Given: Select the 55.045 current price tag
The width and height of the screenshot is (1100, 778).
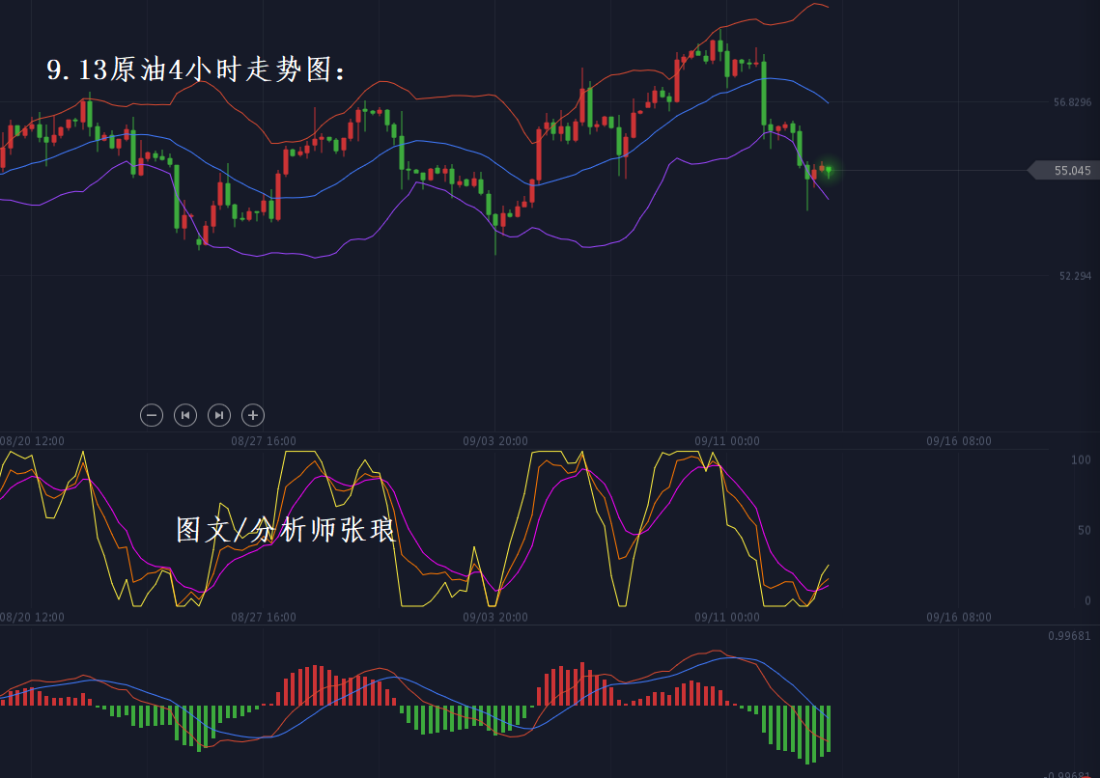Looking at the screenshot, I should 1066,171.
